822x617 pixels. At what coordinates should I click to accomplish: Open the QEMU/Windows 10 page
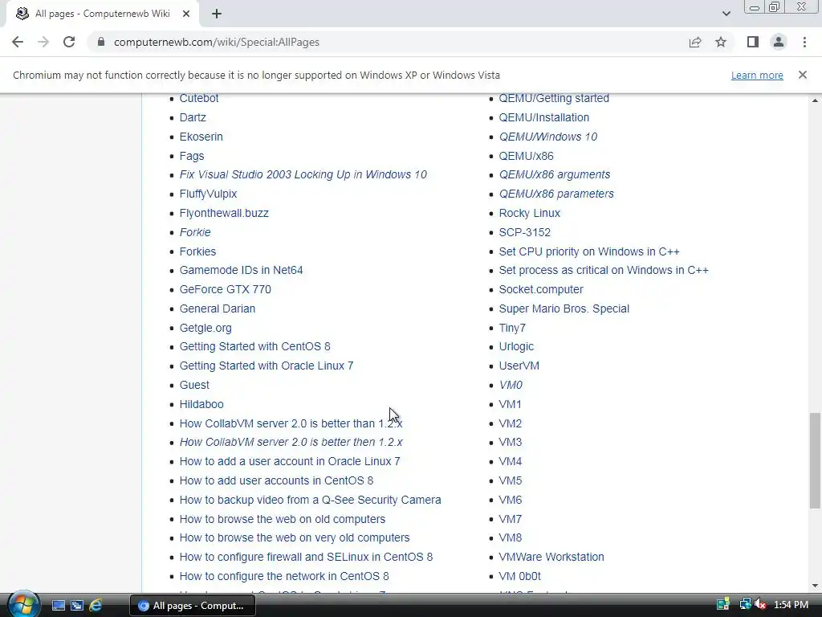click(547, 137)
